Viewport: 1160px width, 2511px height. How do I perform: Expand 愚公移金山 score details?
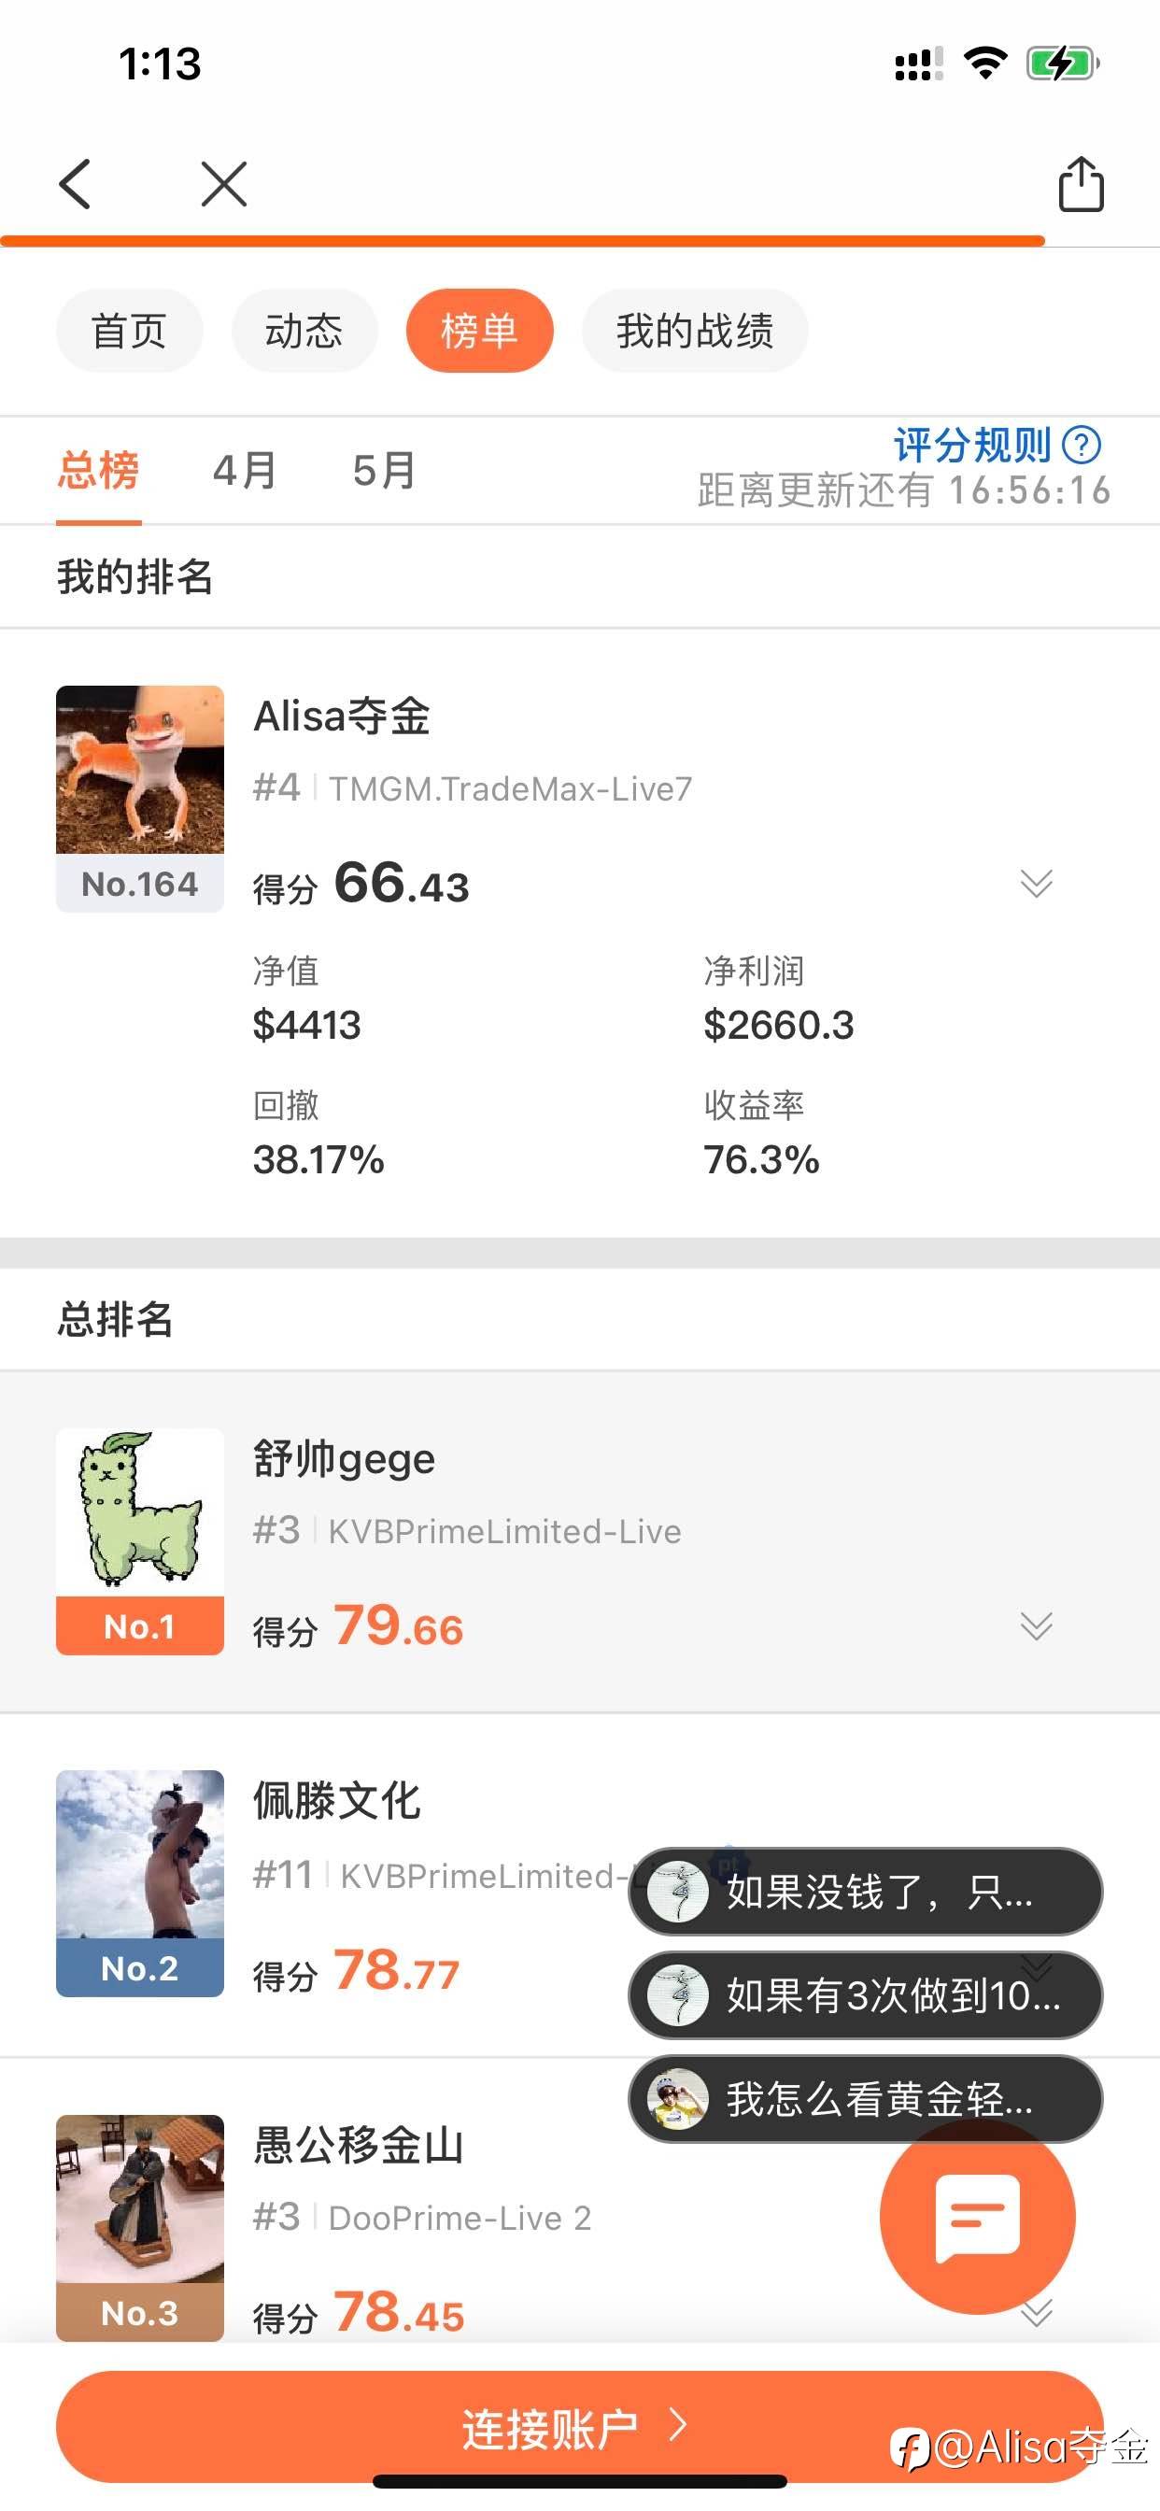(1035, 2312)
